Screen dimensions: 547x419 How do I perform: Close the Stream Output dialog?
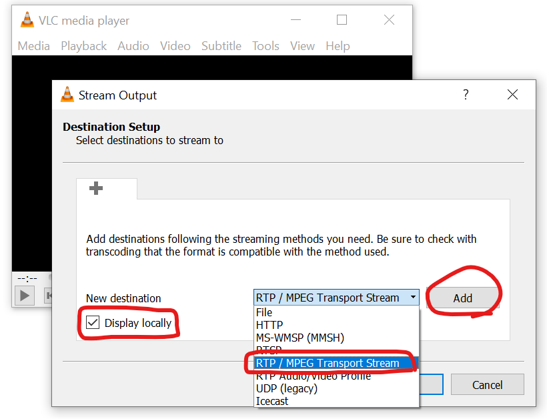512,94
